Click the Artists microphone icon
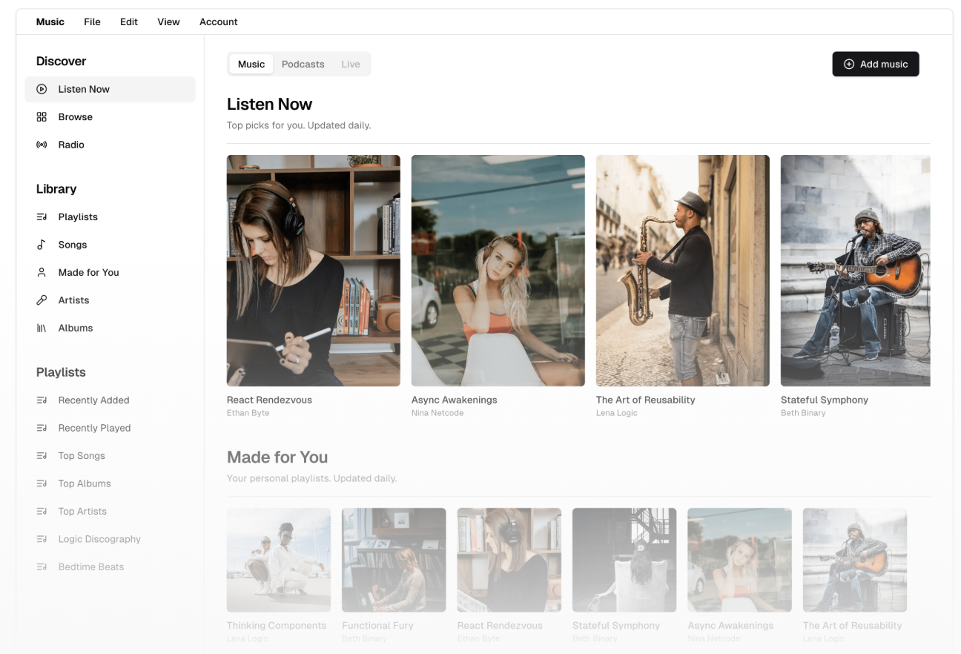961x654 pixels. 42,300
